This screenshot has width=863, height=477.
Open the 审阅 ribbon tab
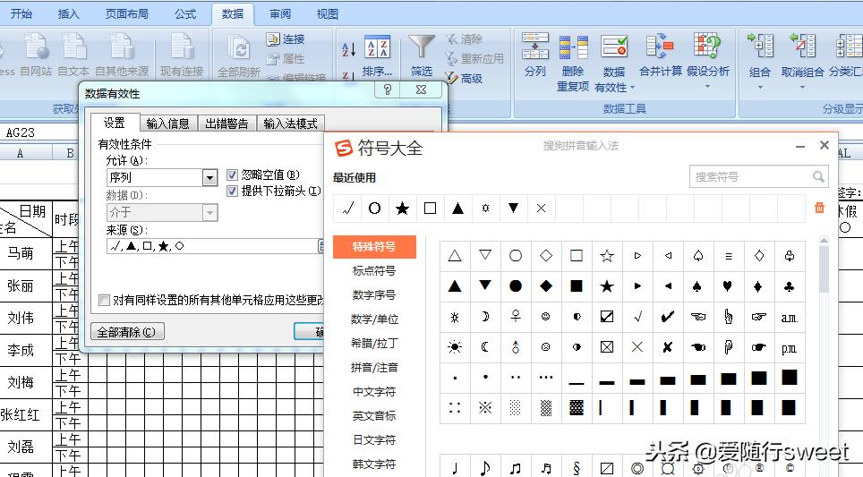[x=280, y=14]
